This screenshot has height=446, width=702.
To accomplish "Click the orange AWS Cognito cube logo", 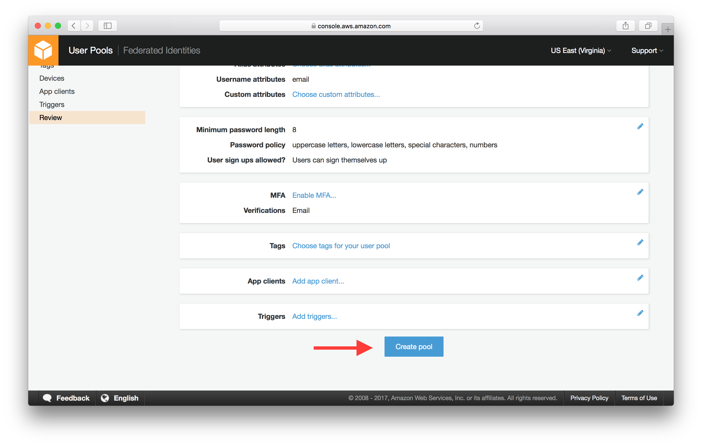I will point(43,50).
